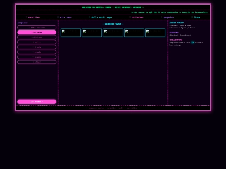Open the fourth blinkie thumbnail
The image size is (226, 169).
pyautogui.click(x=134, y=33)
